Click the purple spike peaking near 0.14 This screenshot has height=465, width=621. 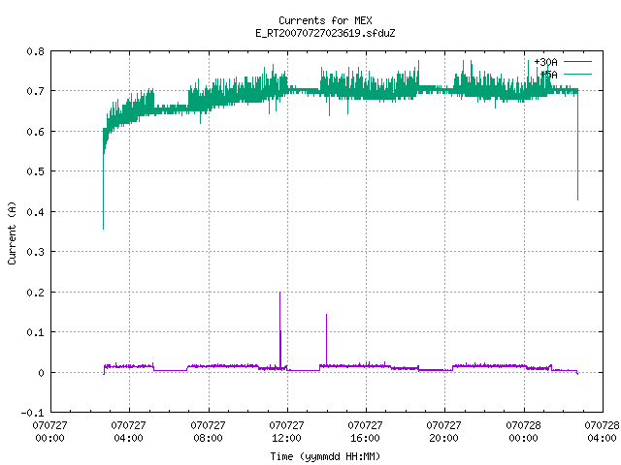click(326, 338)
